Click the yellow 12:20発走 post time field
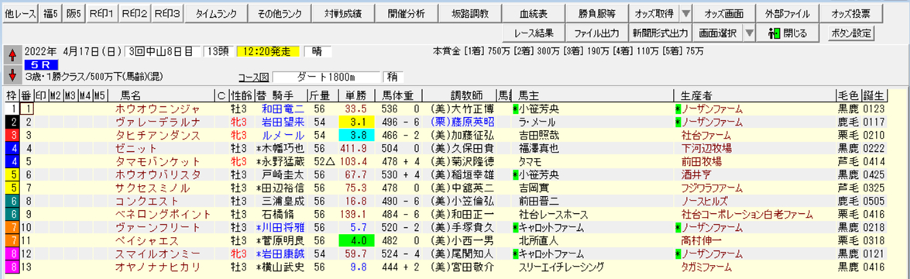This screenshot has height=279, width=910. [267, 51]
